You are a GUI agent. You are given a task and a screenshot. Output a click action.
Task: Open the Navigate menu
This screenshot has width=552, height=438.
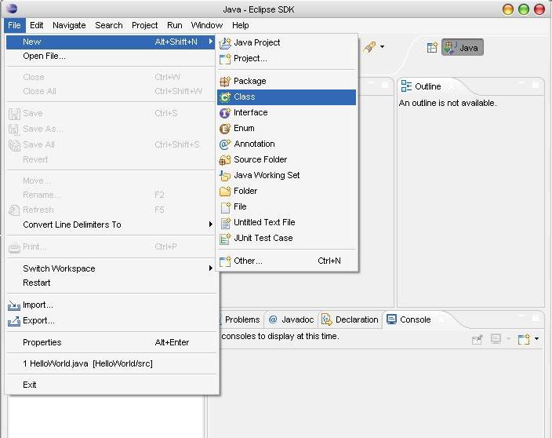[69, 25]
